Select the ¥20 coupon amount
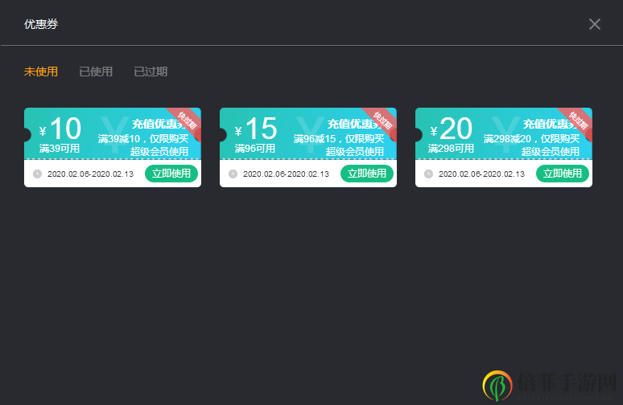The height and width of the screenshot is (405, 623). click(452, 129)
